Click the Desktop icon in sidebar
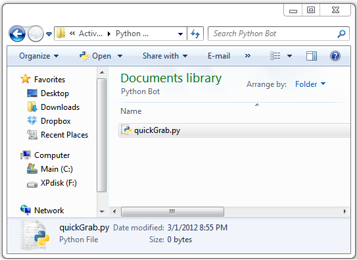This screenshot has width=357, height=260. (x=32, y=93)
